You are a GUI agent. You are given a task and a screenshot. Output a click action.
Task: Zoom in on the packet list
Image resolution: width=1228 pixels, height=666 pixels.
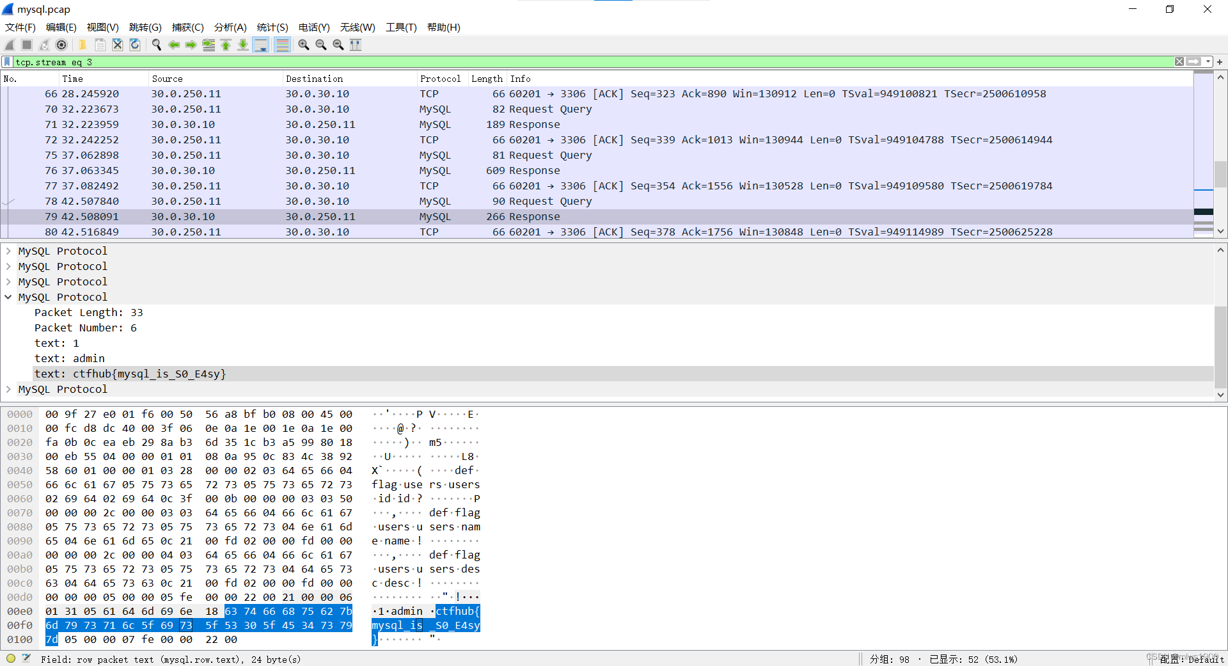tap(303, 45)
